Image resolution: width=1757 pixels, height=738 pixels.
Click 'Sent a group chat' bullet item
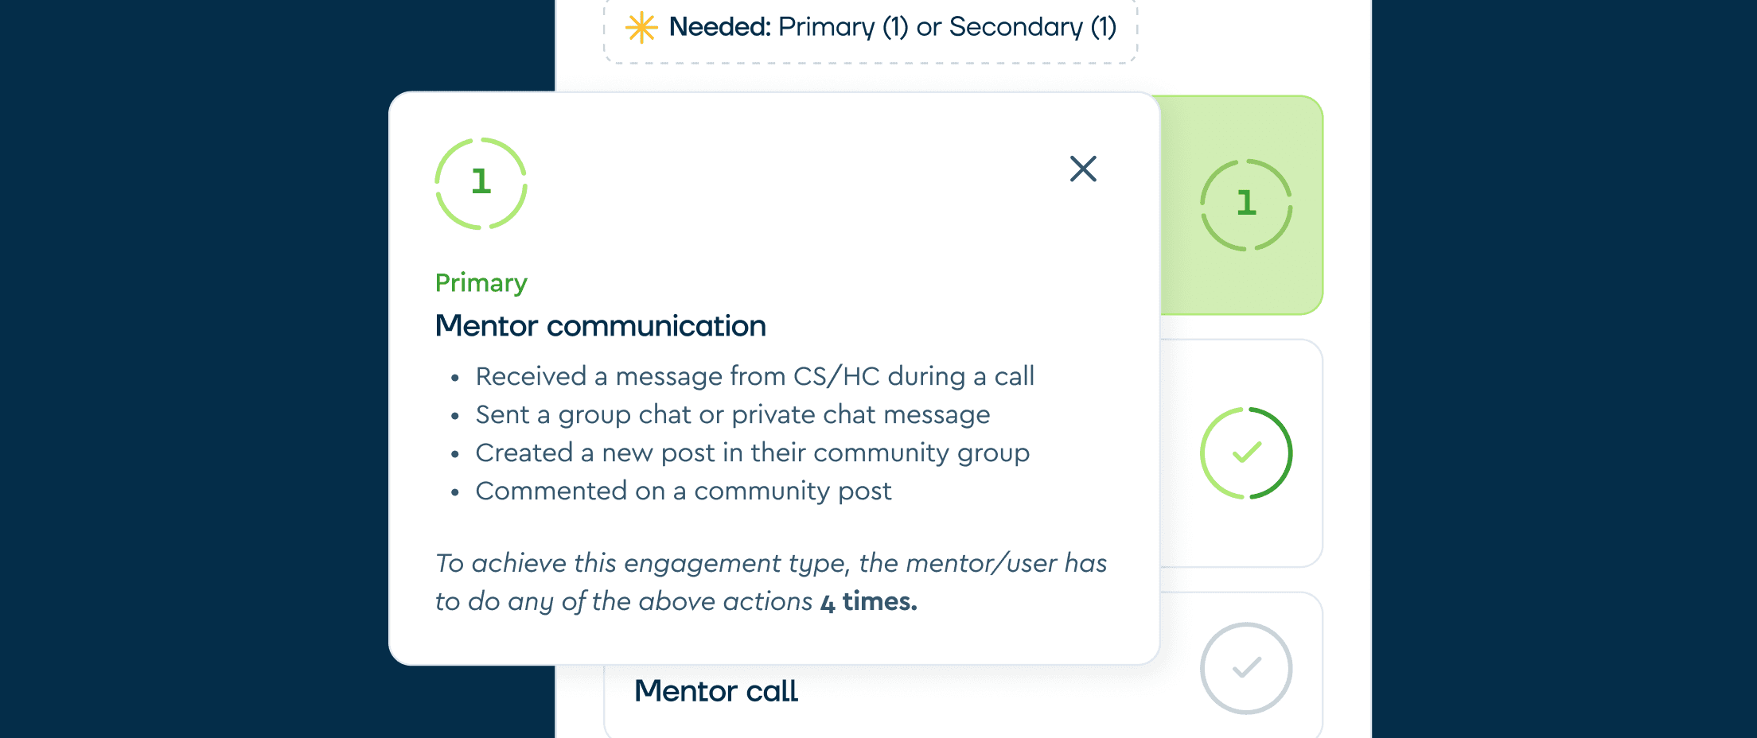(732, 414)
